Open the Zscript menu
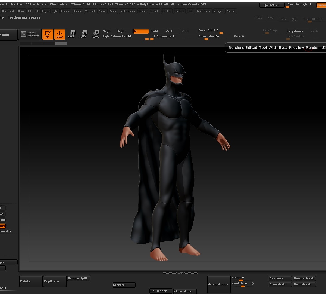The width and height of the screenshot is (326, 294). coord(231,11)
